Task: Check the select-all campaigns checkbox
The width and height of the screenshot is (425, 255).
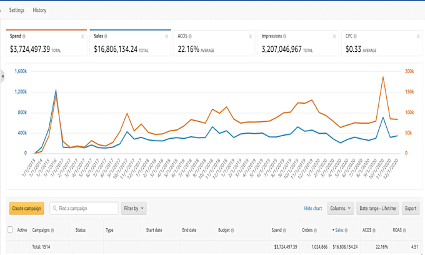Action: click(x=10, y=230)
